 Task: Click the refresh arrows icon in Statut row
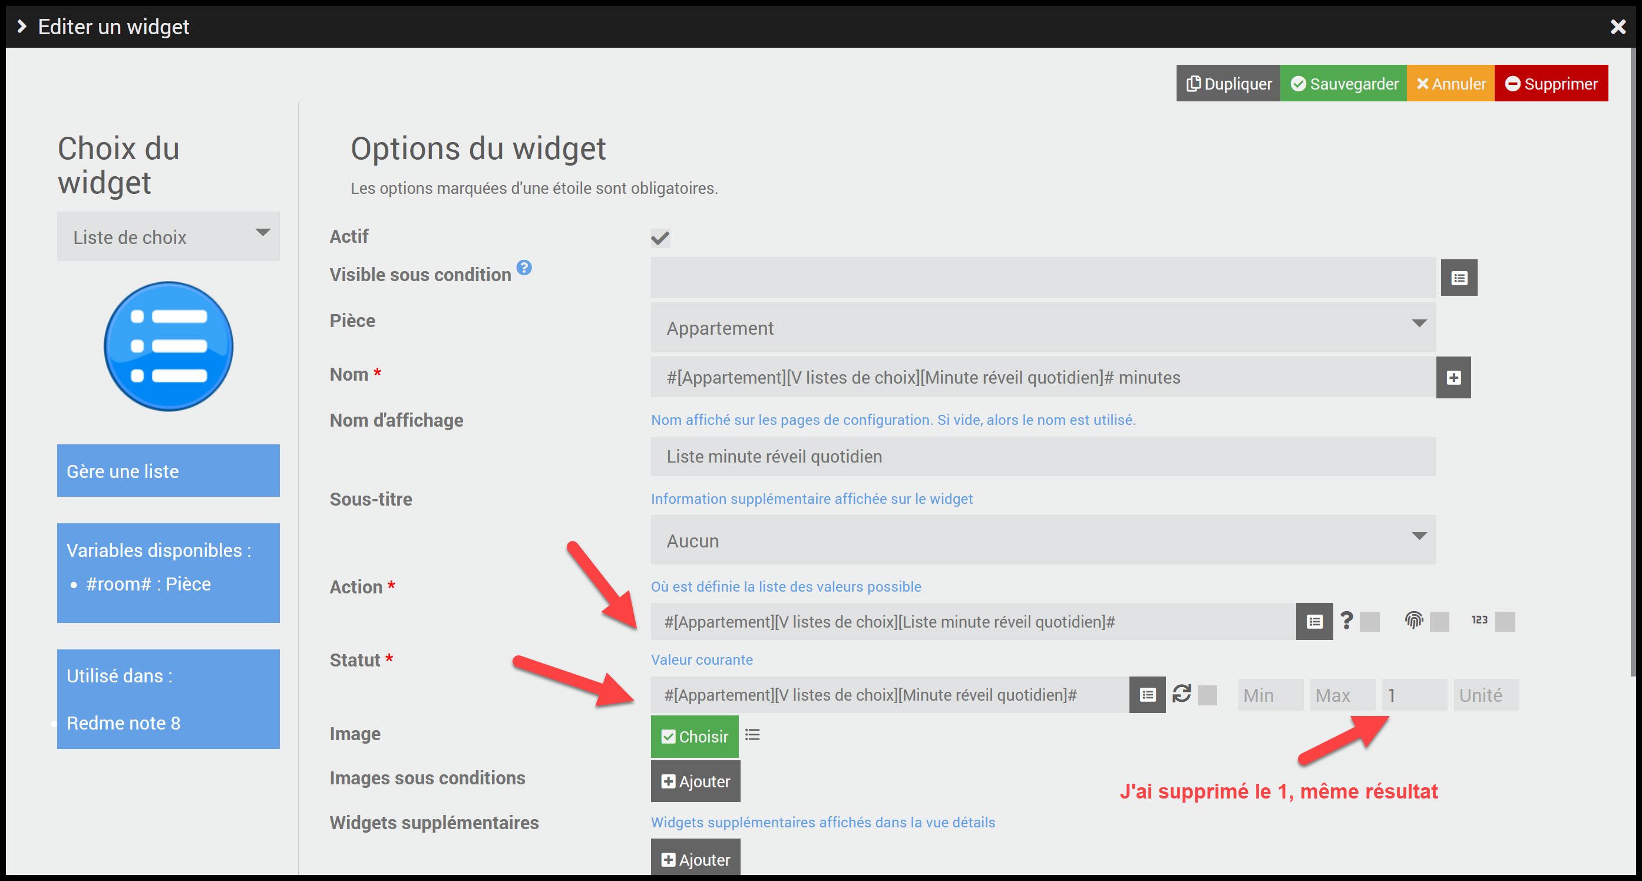coord(1181,694)
